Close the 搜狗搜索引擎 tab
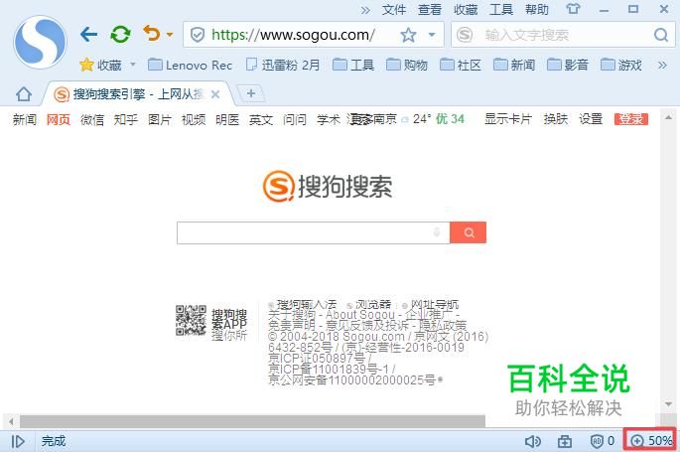The height and width of the screenshot is (452, 680). point(215,94)
